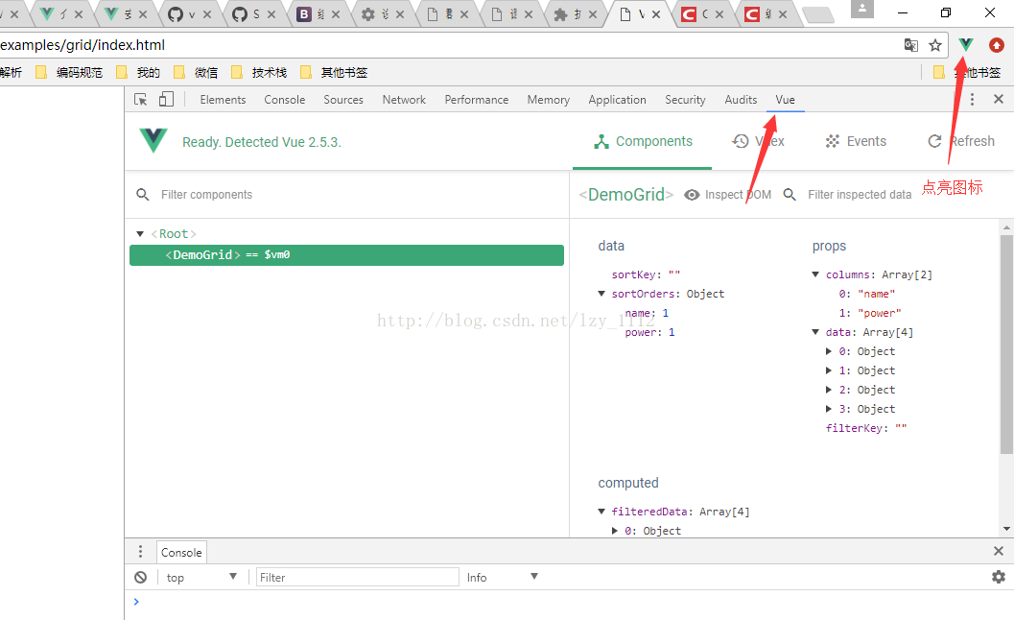
Task: Open the console drawer options menu
Action: 140,552
